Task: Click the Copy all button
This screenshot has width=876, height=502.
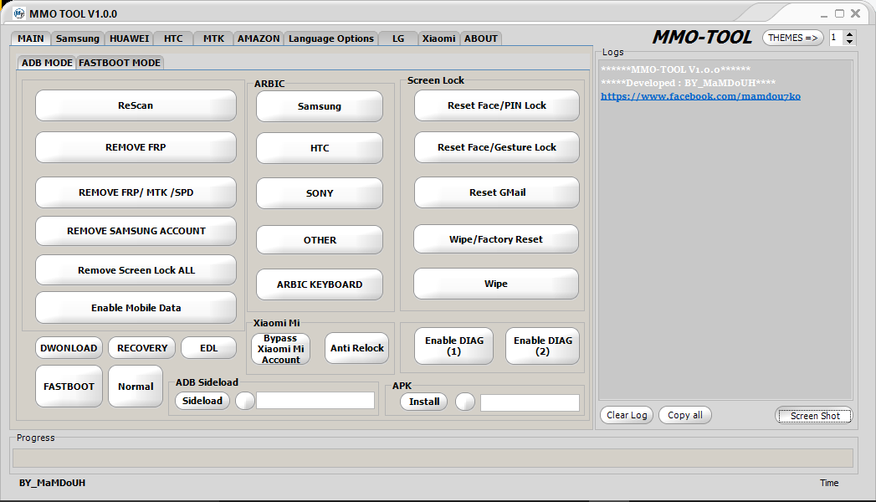Action: coord(685,415)
